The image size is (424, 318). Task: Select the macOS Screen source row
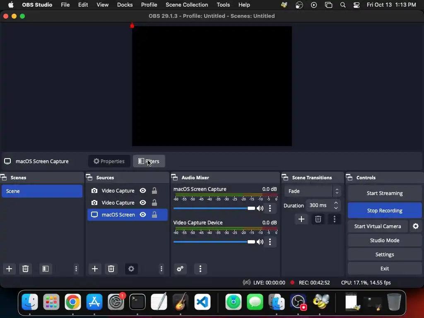pos(128,214)
